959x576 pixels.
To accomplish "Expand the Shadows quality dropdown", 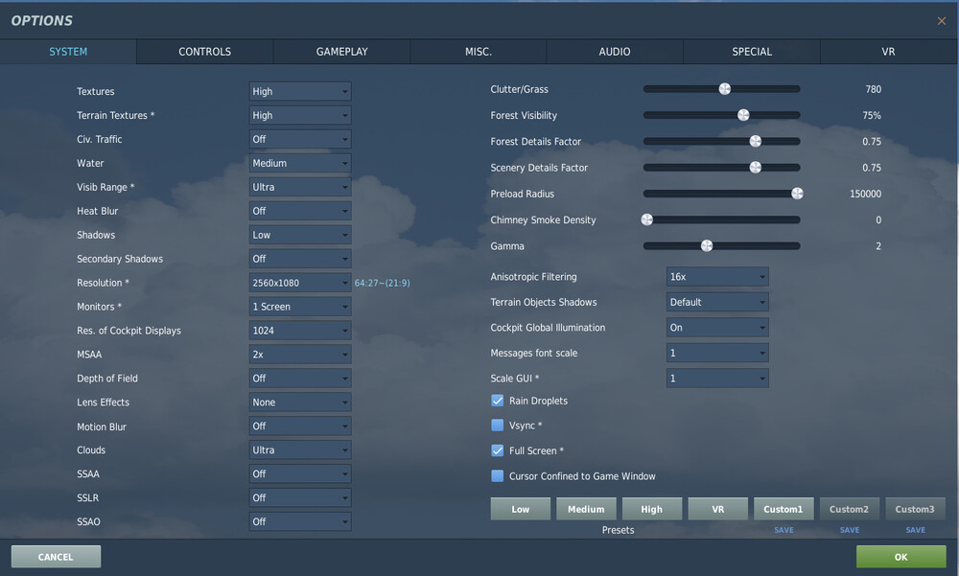I will (299, 234).
